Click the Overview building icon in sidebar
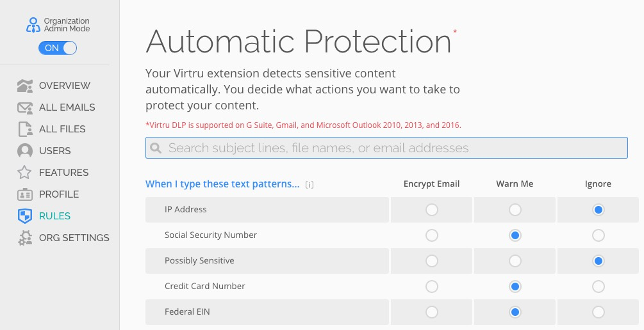The height and width of the screenshot is (330, 644). [x=25, y=86]
